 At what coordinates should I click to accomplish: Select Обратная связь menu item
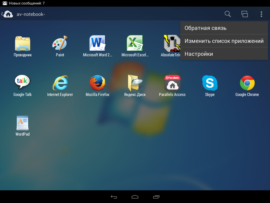click(x=224, y=28)
